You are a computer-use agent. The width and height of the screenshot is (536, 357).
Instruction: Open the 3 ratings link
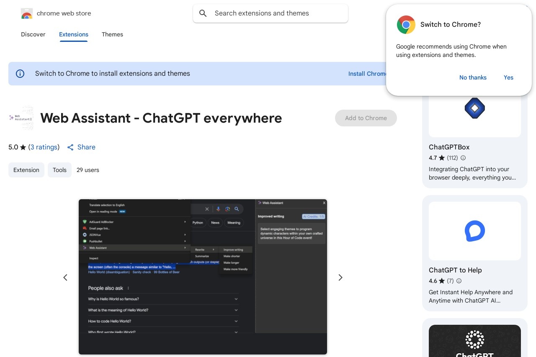44,147
